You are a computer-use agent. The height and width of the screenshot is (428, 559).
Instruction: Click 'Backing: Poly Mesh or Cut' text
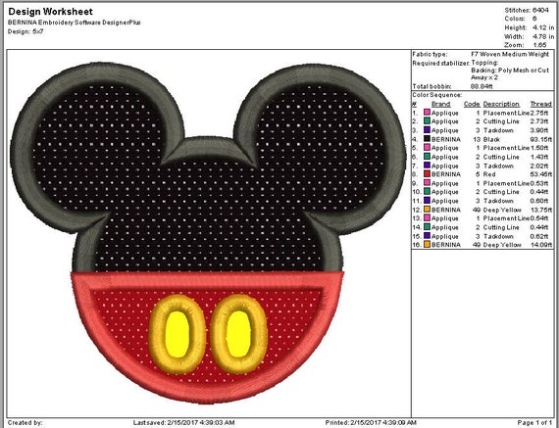coord(510,71)
